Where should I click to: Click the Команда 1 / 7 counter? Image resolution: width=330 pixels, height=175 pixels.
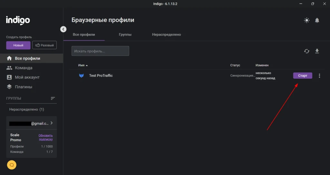[x=31, y=152]
